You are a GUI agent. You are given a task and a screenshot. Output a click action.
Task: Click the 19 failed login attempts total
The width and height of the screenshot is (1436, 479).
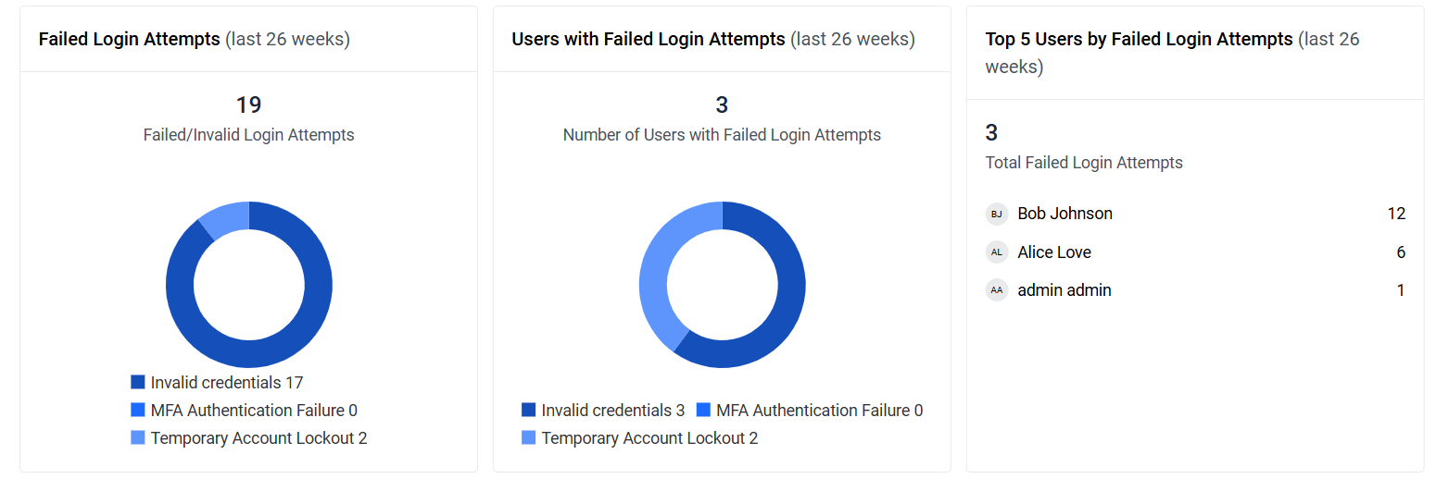pyautogui.click(x=248, y=105)
